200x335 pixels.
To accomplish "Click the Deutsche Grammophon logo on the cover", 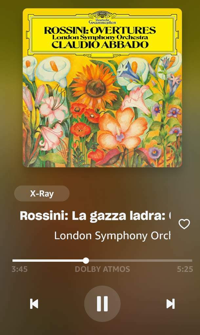I will (102, 18).
